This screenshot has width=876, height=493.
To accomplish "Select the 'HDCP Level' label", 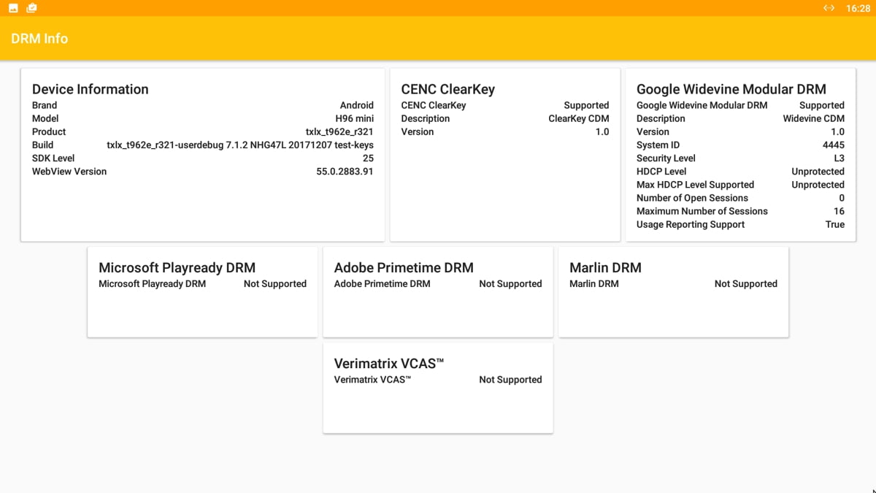I will coord(661,171).
